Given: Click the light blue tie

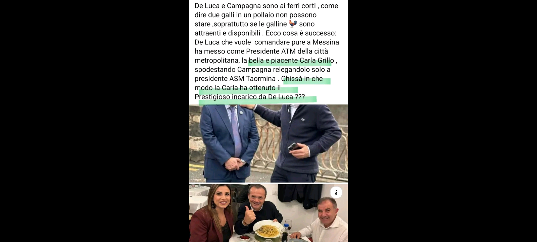Looking at the screenshot, I should (x=235, y=132).
